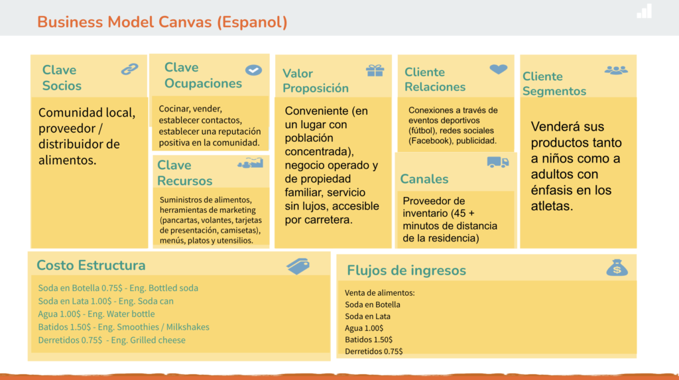Select the Conexiones a través de eventos text
679x380 pixels.
(453, 125)
